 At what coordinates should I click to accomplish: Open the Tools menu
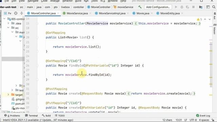94,1
